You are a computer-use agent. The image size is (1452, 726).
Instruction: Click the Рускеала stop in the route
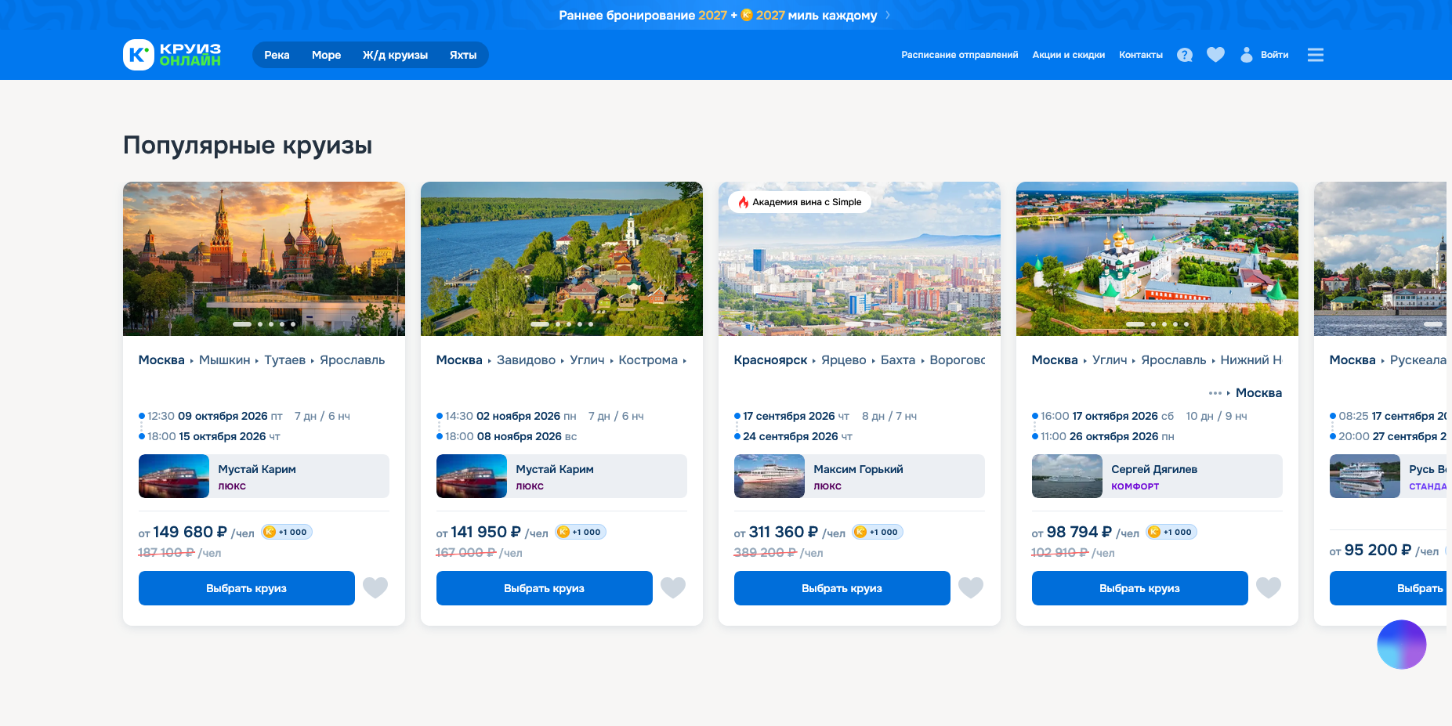pos(1418,360)
